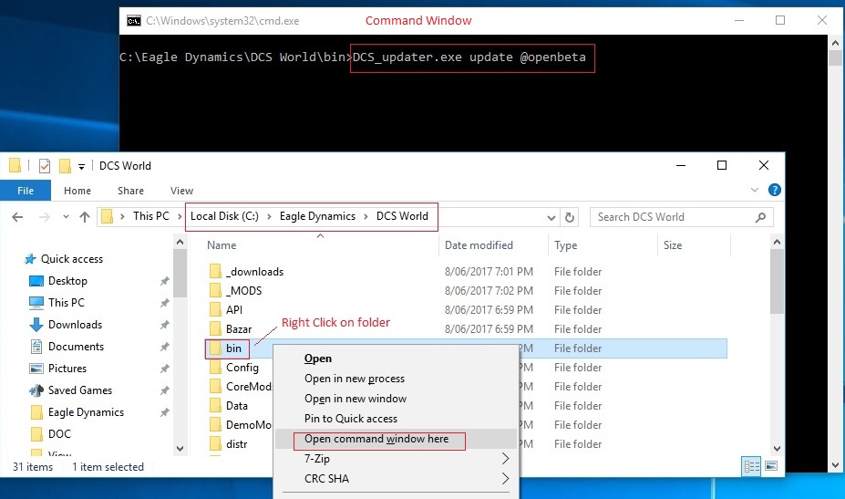This screenshot has height=499, width=845.
Task: Click navigation pane scrollbar down arrow
Action: pyautogui.click(x=180, y=448)
